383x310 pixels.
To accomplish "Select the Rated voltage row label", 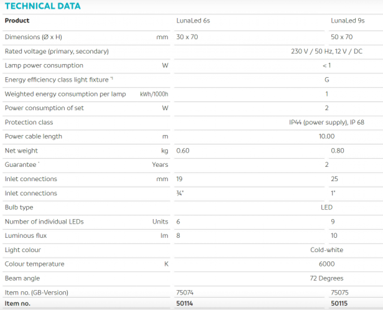I will (57, 51).
